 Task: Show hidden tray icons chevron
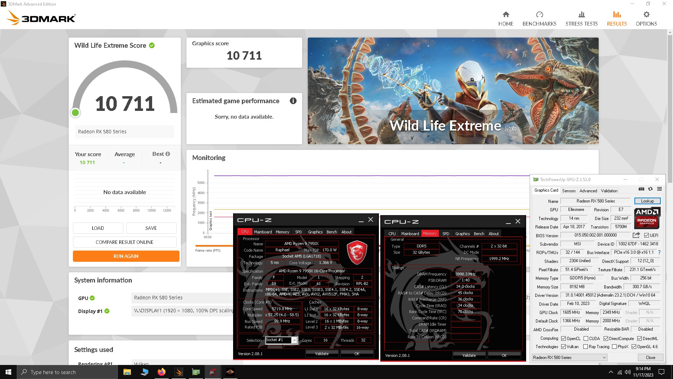(611, 372)
